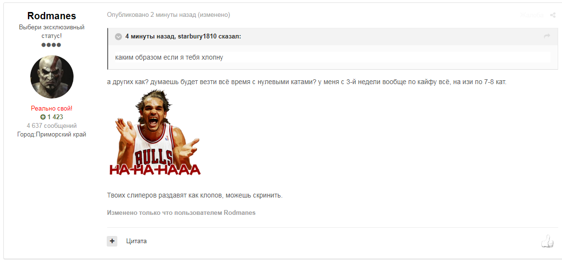Open the share post icon
This screenshot has width=562, height=260.
click(552, 15)
